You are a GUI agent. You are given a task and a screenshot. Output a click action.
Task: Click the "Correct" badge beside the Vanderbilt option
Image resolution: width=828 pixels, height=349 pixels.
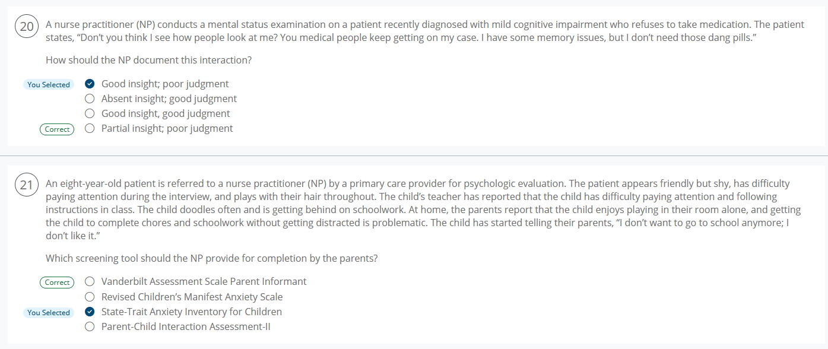[57, 283]
